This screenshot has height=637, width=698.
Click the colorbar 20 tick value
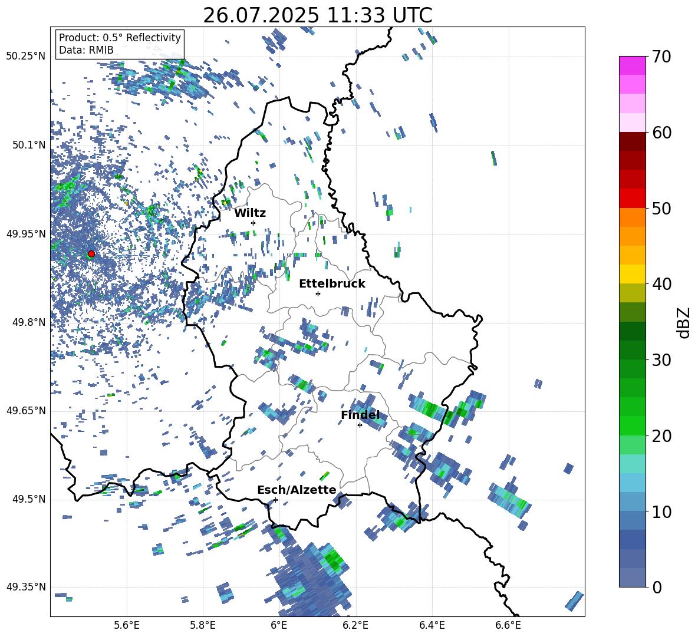661,436
